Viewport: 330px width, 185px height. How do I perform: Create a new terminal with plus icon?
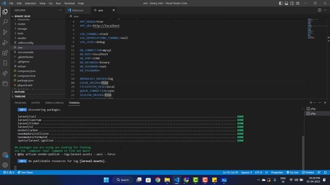tap(311, 103)
